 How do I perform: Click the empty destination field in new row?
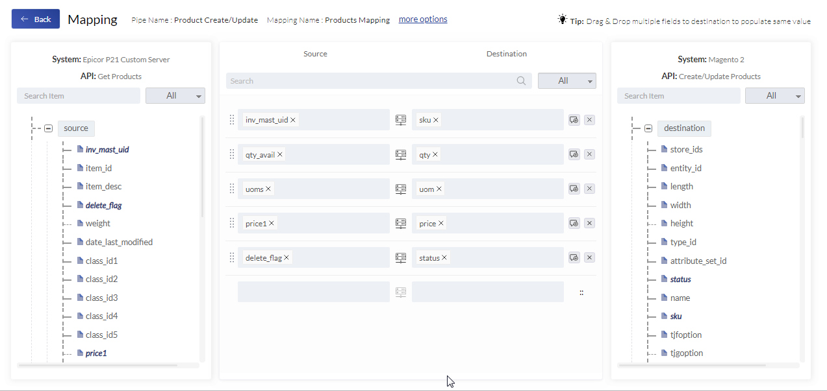pos(488,292)
